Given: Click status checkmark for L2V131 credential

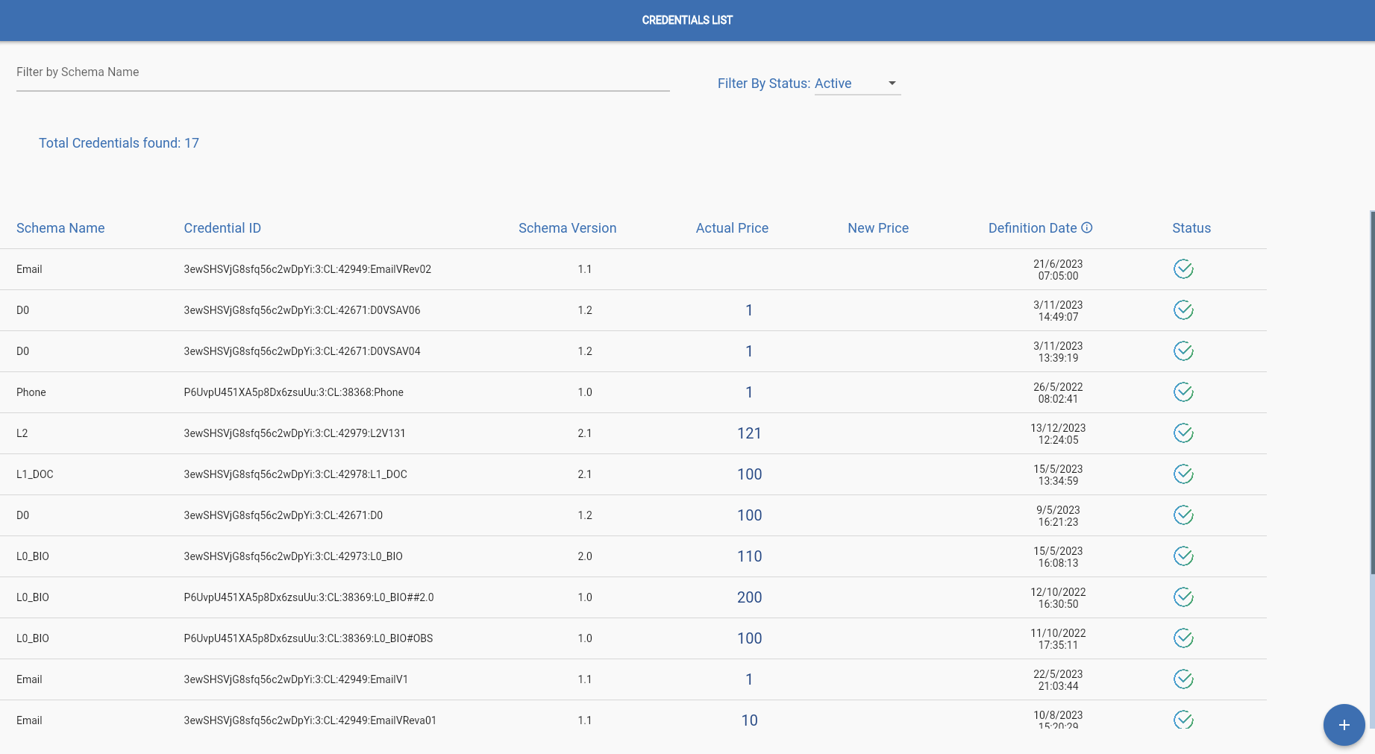Looking at the screenshot, I should tap(1183, 433).
